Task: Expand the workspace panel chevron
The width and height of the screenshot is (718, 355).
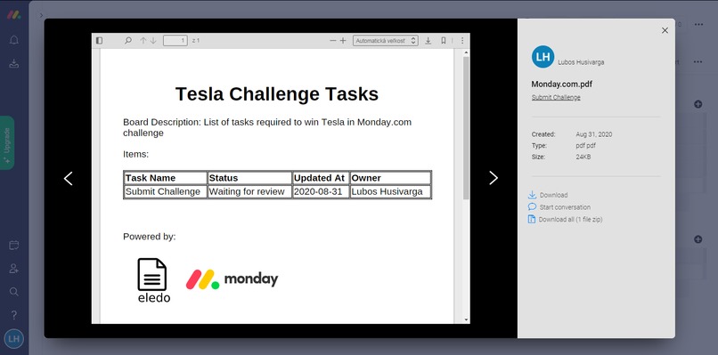Action: [41, 15]
